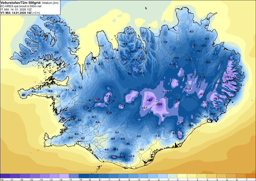Click the -10.9 temperature label
The height and width of the screenshot is (181, 256).
point(141,73)
